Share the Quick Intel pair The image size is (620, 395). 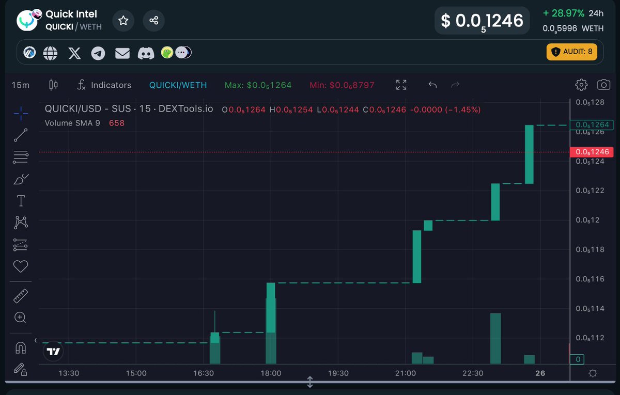click(x=153, y=21)
